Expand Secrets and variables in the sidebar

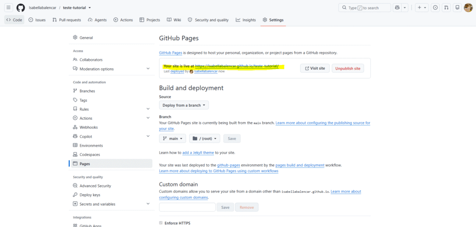point(111,204)
